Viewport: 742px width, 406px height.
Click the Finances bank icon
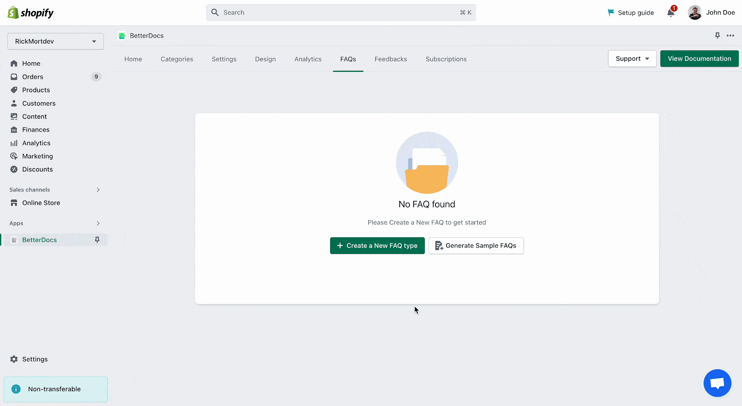14,130
